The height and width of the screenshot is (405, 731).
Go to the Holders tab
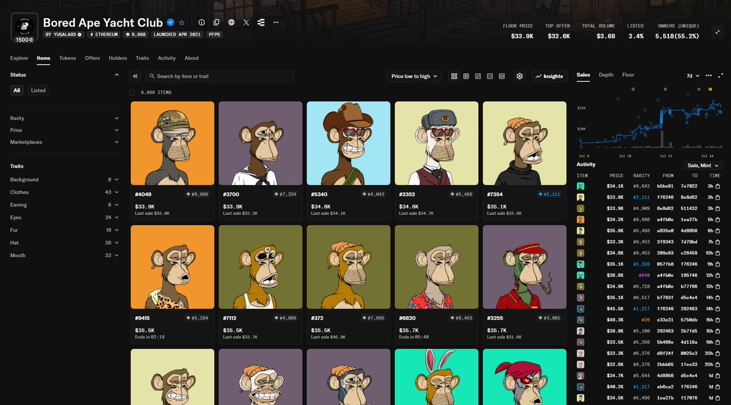click(x=118, y=58)
